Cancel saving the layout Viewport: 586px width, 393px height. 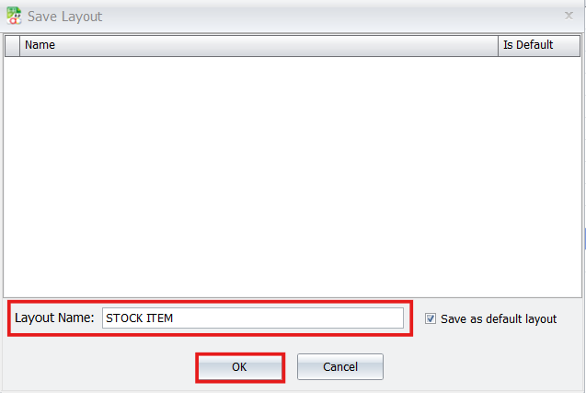[x=339, y=367]
